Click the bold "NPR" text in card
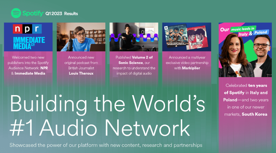 [44, 68]
